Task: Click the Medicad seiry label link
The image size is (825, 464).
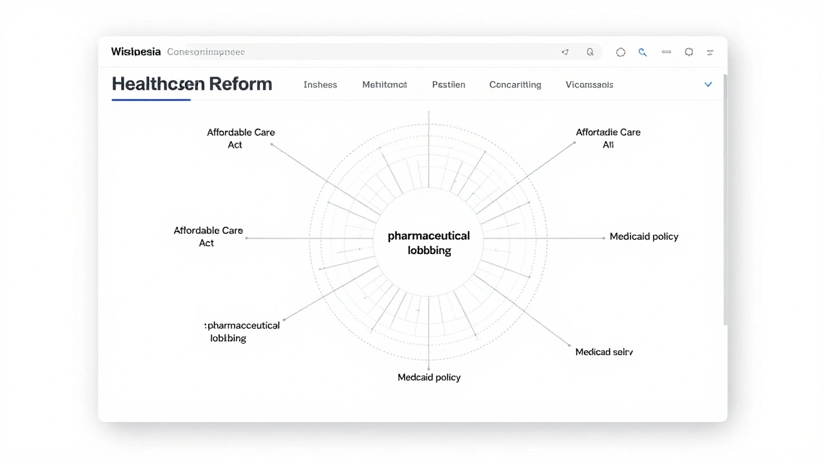Action: [604, 352]
